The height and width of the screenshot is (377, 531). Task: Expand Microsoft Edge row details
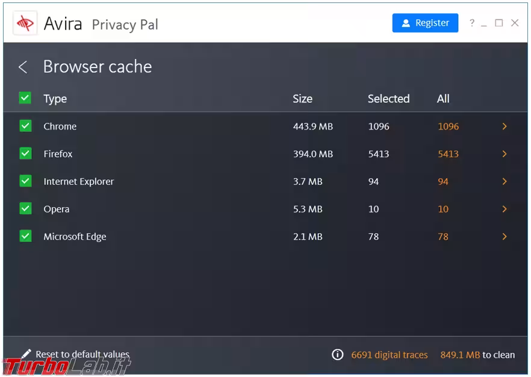(x=505, y=237)
